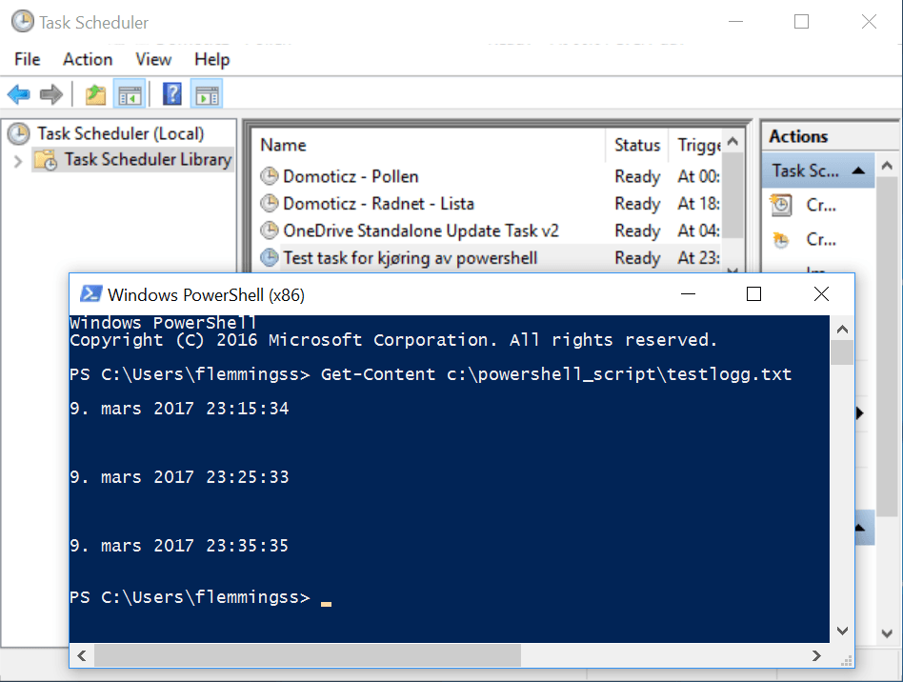
Task: Open Help using the question mark icon
Action: [173, 93]
